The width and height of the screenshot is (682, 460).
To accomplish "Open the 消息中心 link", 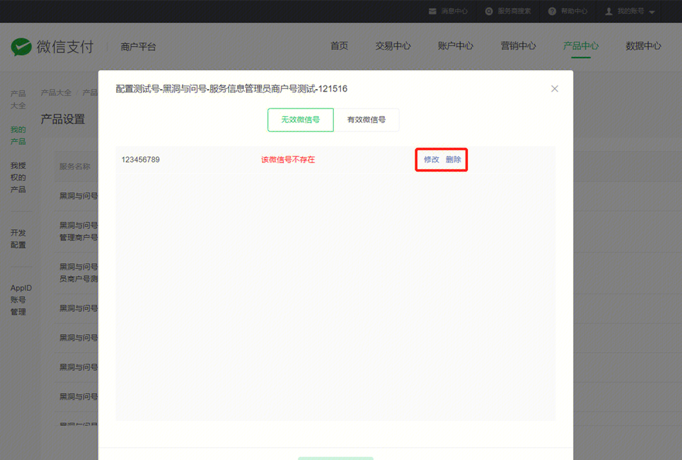I will coord(454,11).
